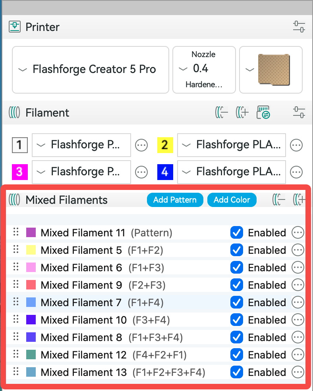Screen dimensions: 313x391
Task: Disable Mixed Filament 11 checkbox
Action: coord(237,233)
